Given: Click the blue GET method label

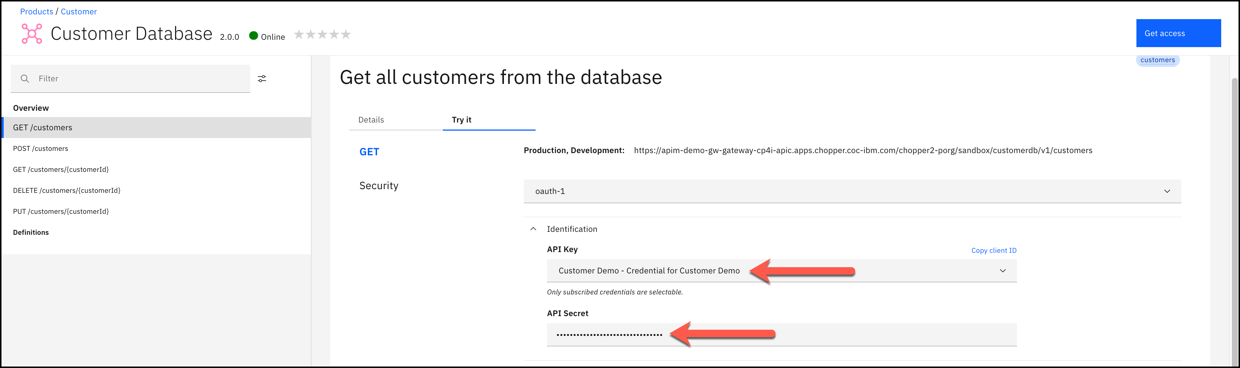Looking at the screenshot, I should point(369,152).
